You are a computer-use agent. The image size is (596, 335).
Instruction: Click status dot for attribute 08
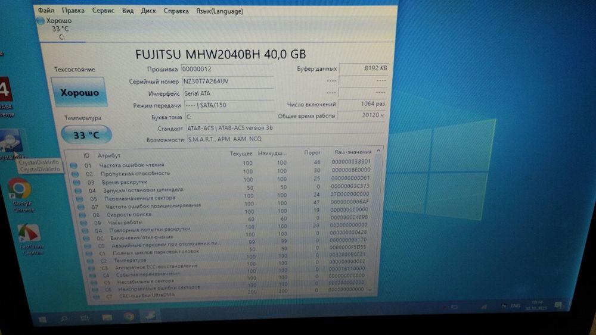tap(82, 215)
